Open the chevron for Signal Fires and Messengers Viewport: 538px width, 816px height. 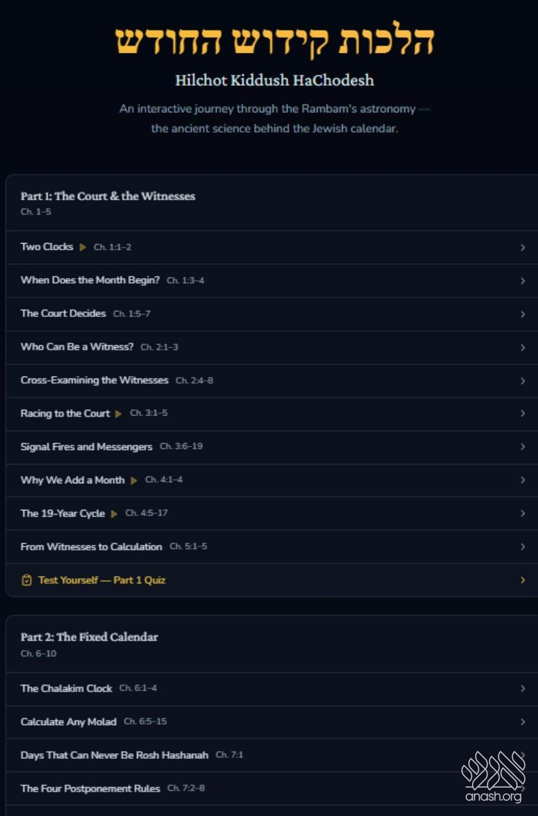(x=523, y=447)
